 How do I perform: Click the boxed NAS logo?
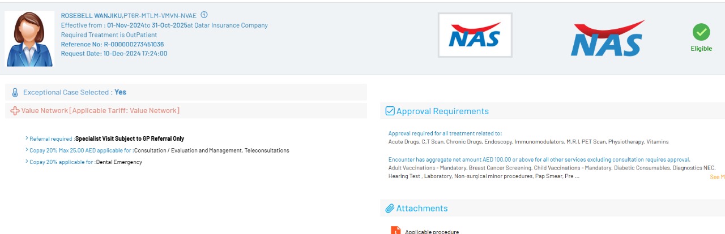click(x=475, y=35)
